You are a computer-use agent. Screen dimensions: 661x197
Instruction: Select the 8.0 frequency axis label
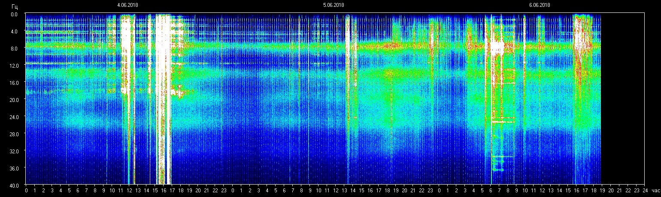click(x=14, y=48)
